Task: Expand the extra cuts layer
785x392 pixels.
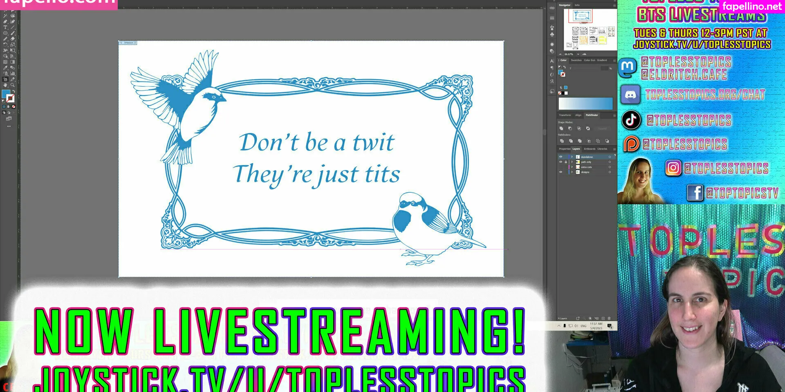Action: click(572, 167)
